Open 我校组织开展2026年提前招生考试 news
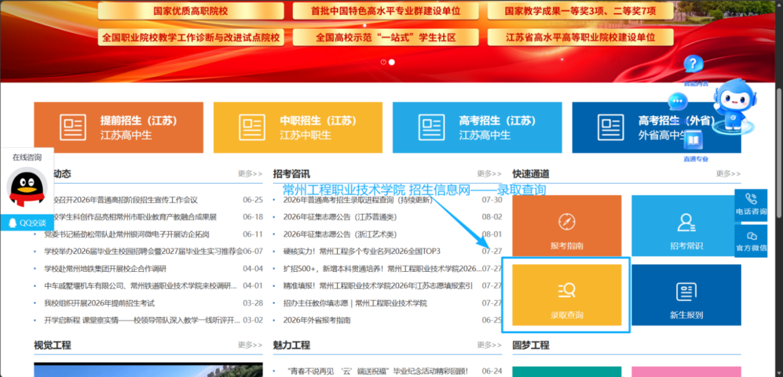Image resolution: width=783 pixels, height=377 pixels. [99, 303]
